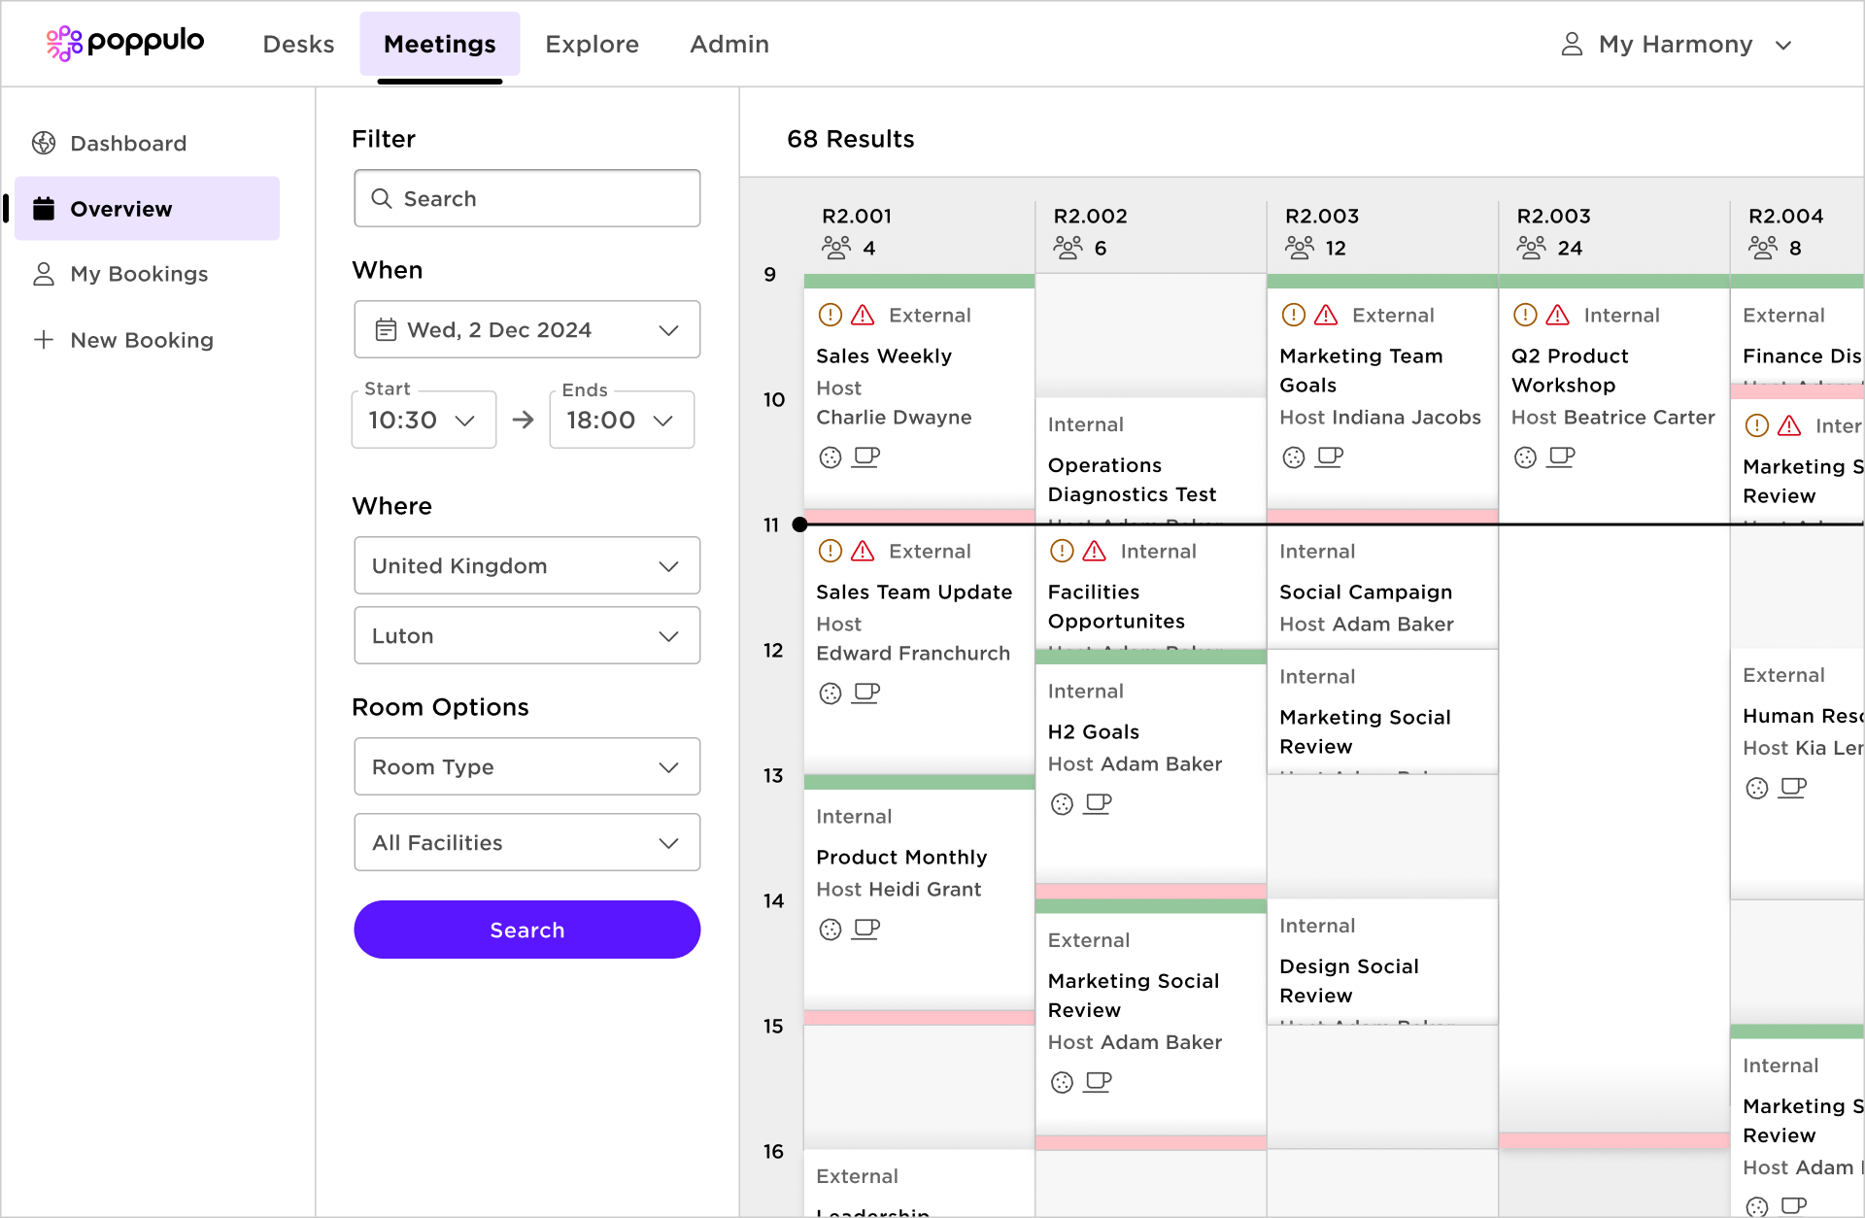Go to My Bookings in sidebar
The width and height of the screenshot is (1865, 1218).
coord(139,274)
